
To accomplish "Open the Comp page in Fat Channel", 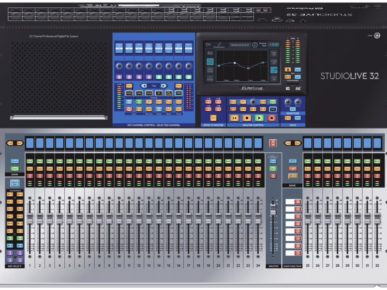I will pos(149,93).
